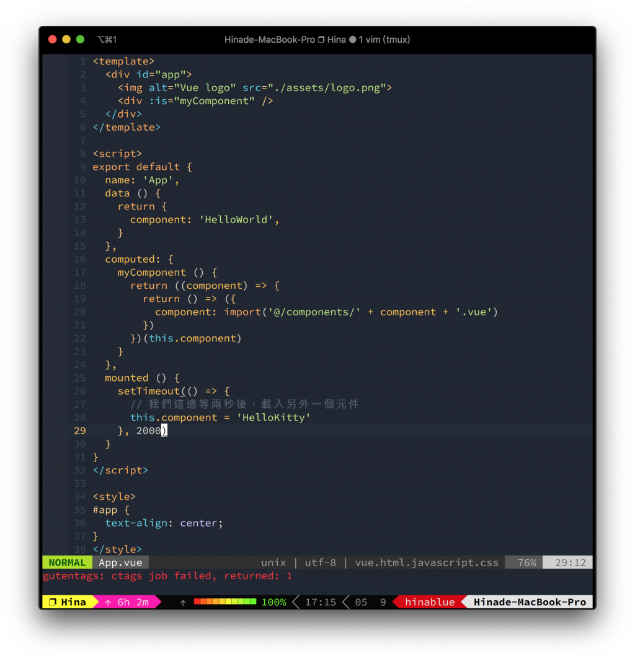Place cursor on opening <template> tag
Image resolution: width=635 pixels, height=661 pixels.
click(x=123, y=61)
